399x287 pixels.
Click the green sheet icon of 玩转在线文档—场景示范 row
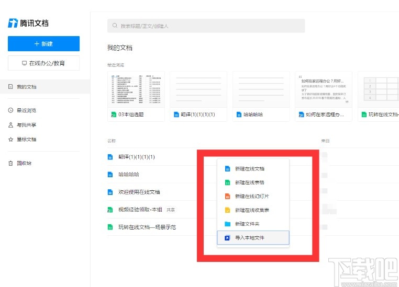coord(110,227)
